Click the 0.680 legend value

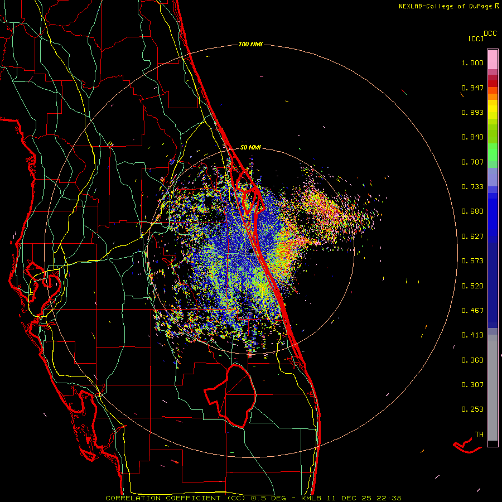(x=472, y=211)
